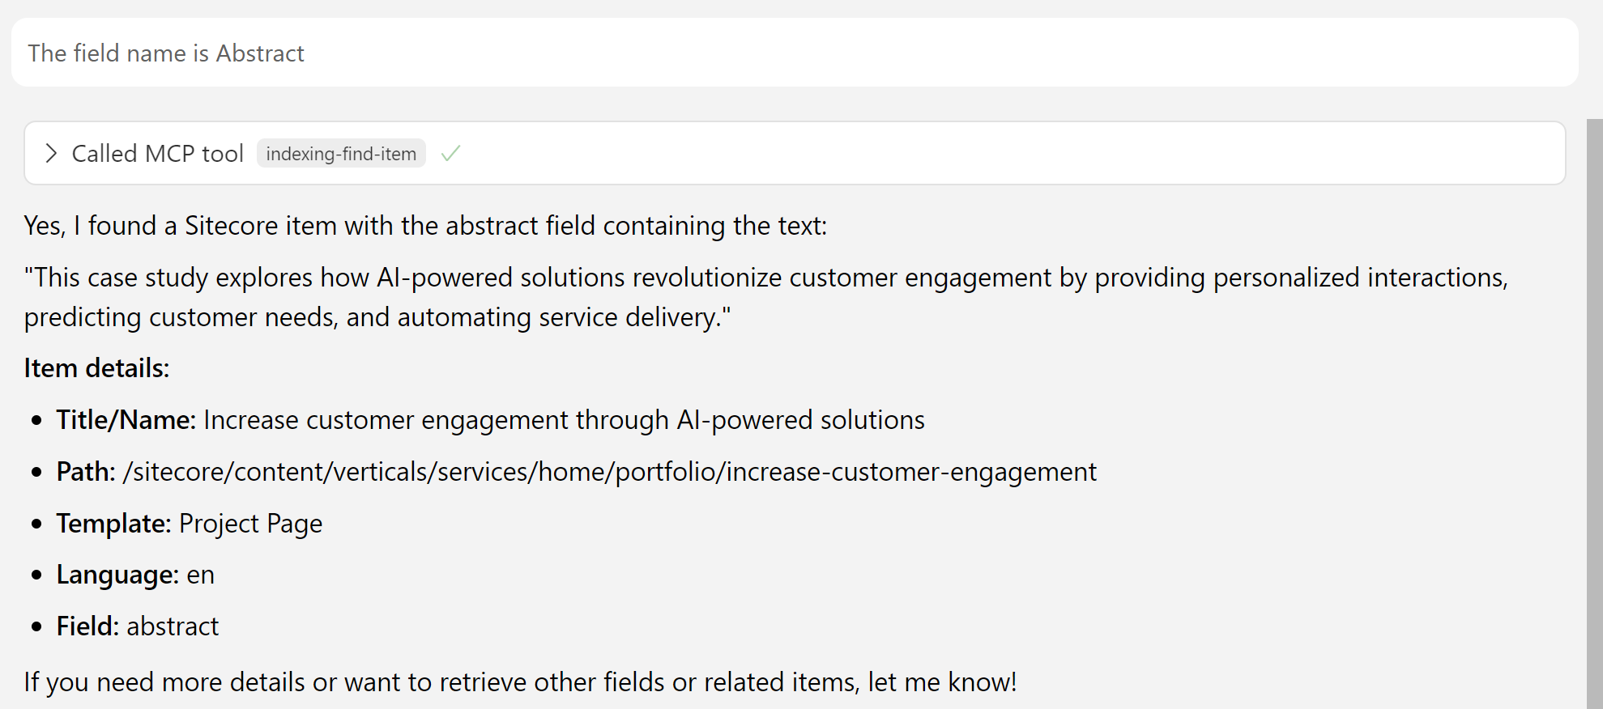Viewport: 1603px width, 709px height.
Task: Click the bullet point beside Title/Name
Action: click(36, 420)
